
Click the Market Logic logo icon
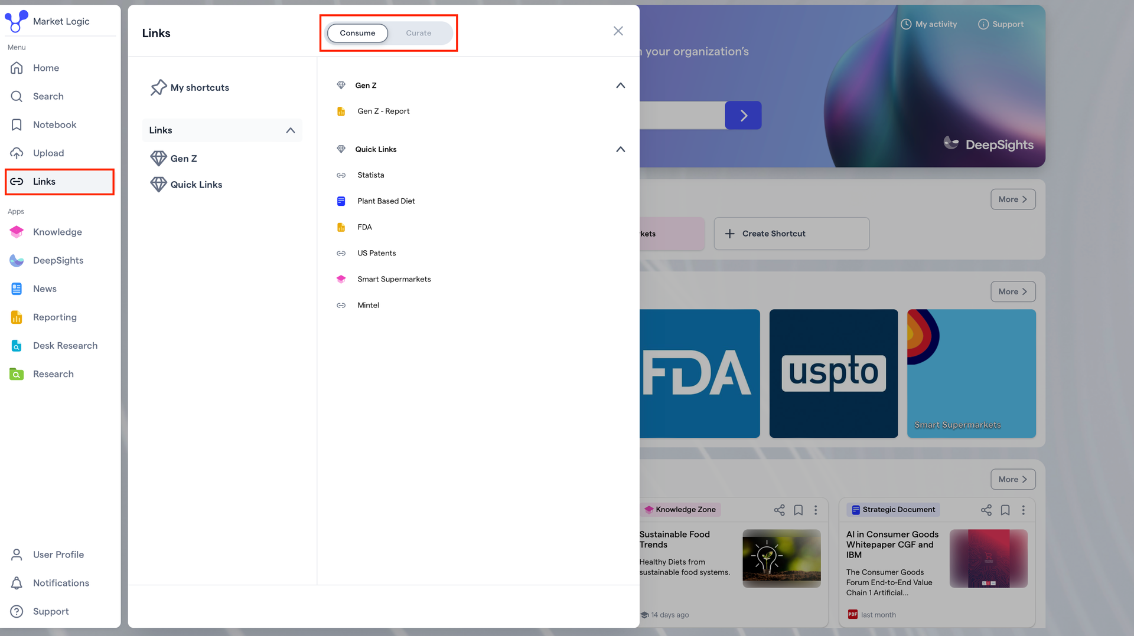pyautogui.click(x=17, y=21)
